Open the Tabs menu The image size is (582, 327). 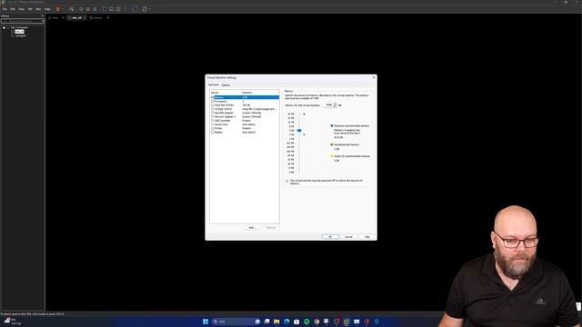[38, 9]
